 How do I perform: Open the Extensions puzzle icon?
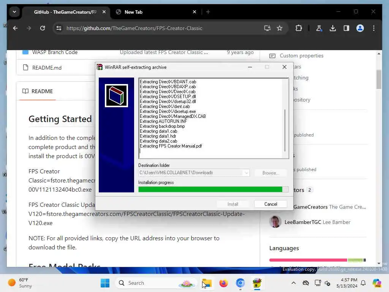(299, 28)
